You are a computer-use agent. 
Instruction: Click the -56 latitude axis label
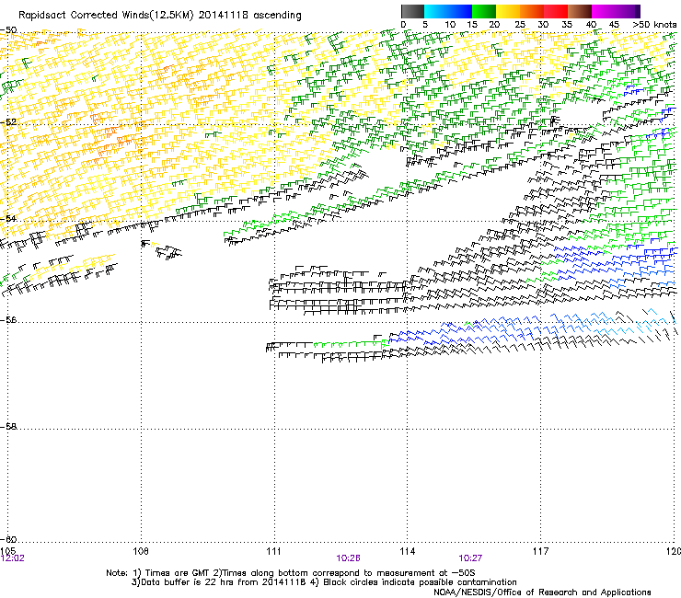click(8, 319)
